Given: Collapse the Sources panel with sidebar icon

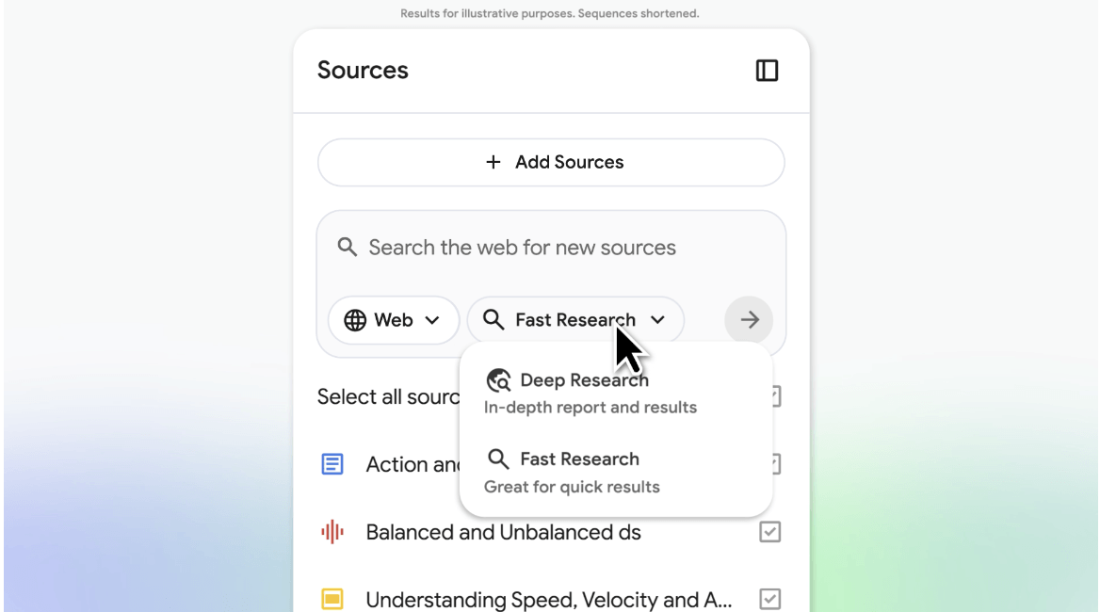Looking at the screenshot, I should pos(767,71).
